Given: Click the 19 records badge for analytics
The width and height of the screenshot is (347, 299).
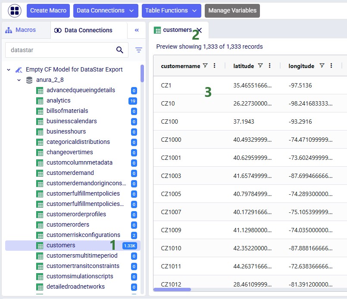Looking at the screenshot, I should pos(133,101).
